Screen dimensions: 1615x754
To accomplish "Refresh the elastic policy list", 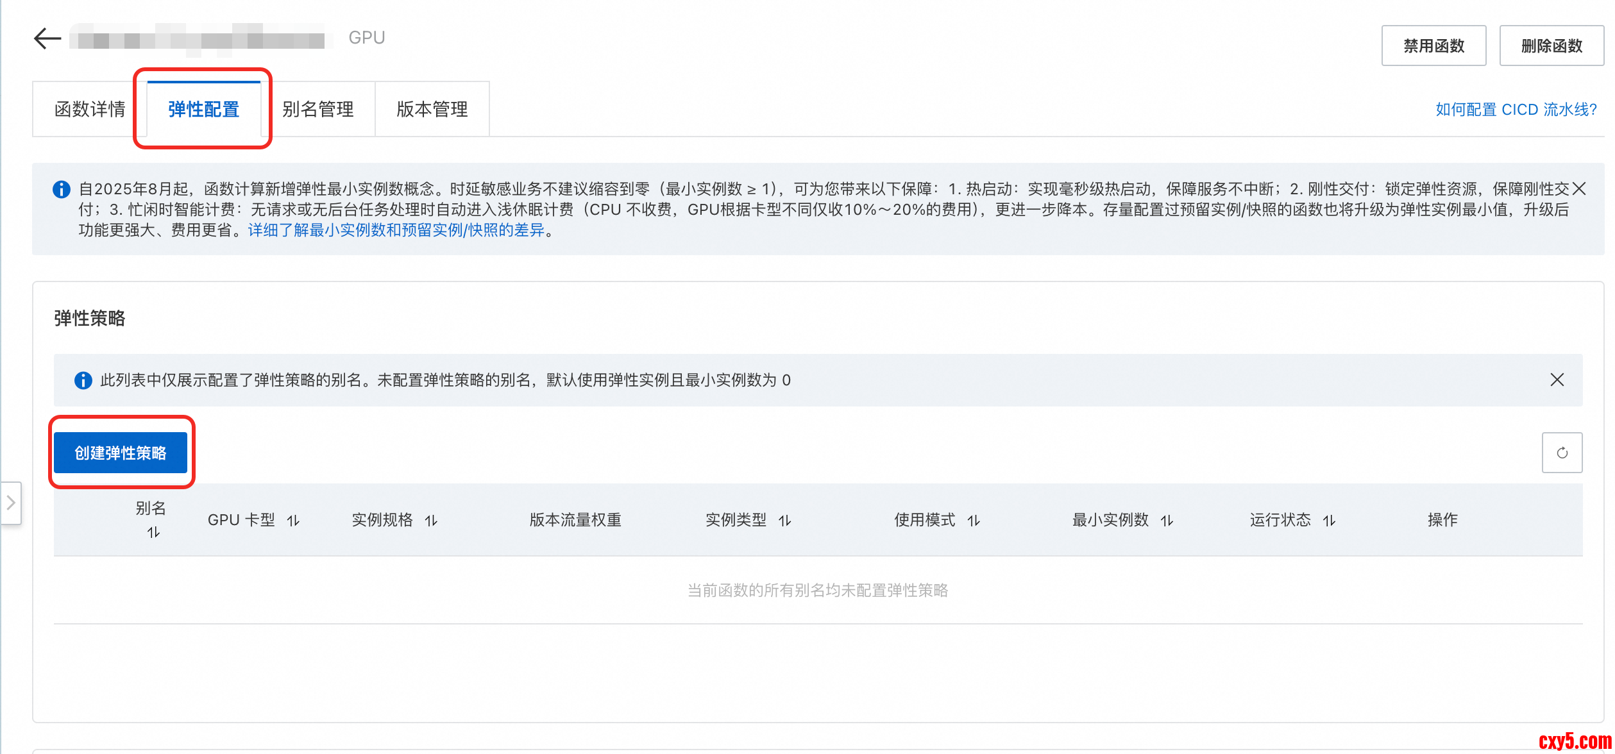I will click(x=1561, y=453).
